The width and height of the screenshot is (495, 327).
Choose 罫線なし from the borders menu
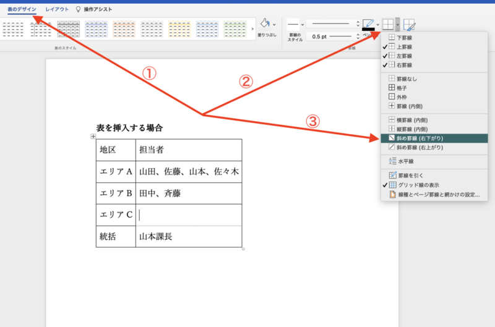(434, 79)
